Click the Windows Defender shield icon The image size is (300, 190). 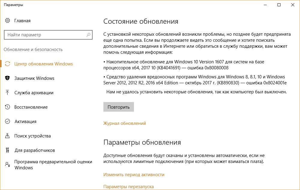click(7, 78)
